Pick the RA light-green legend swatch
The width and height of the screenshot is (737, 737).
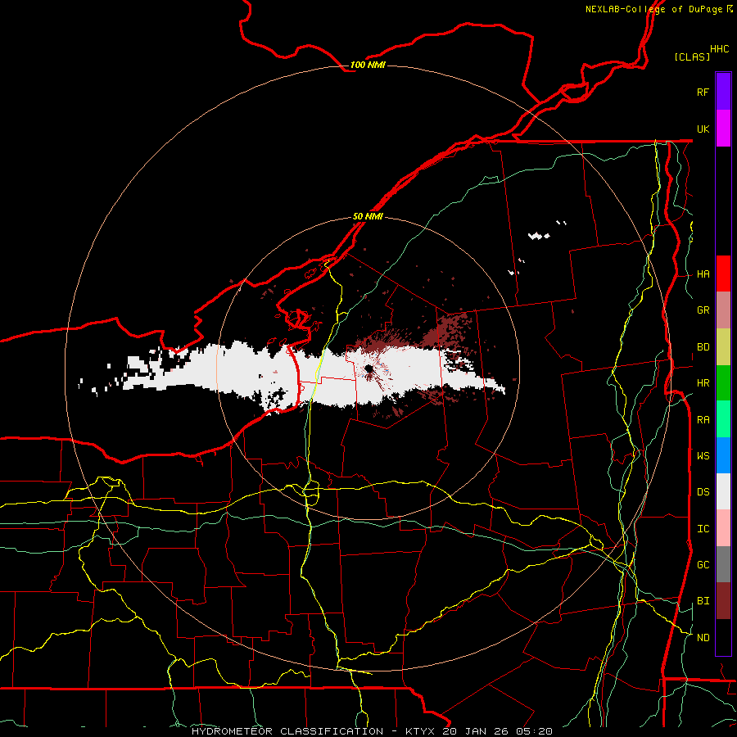(723, 419)
